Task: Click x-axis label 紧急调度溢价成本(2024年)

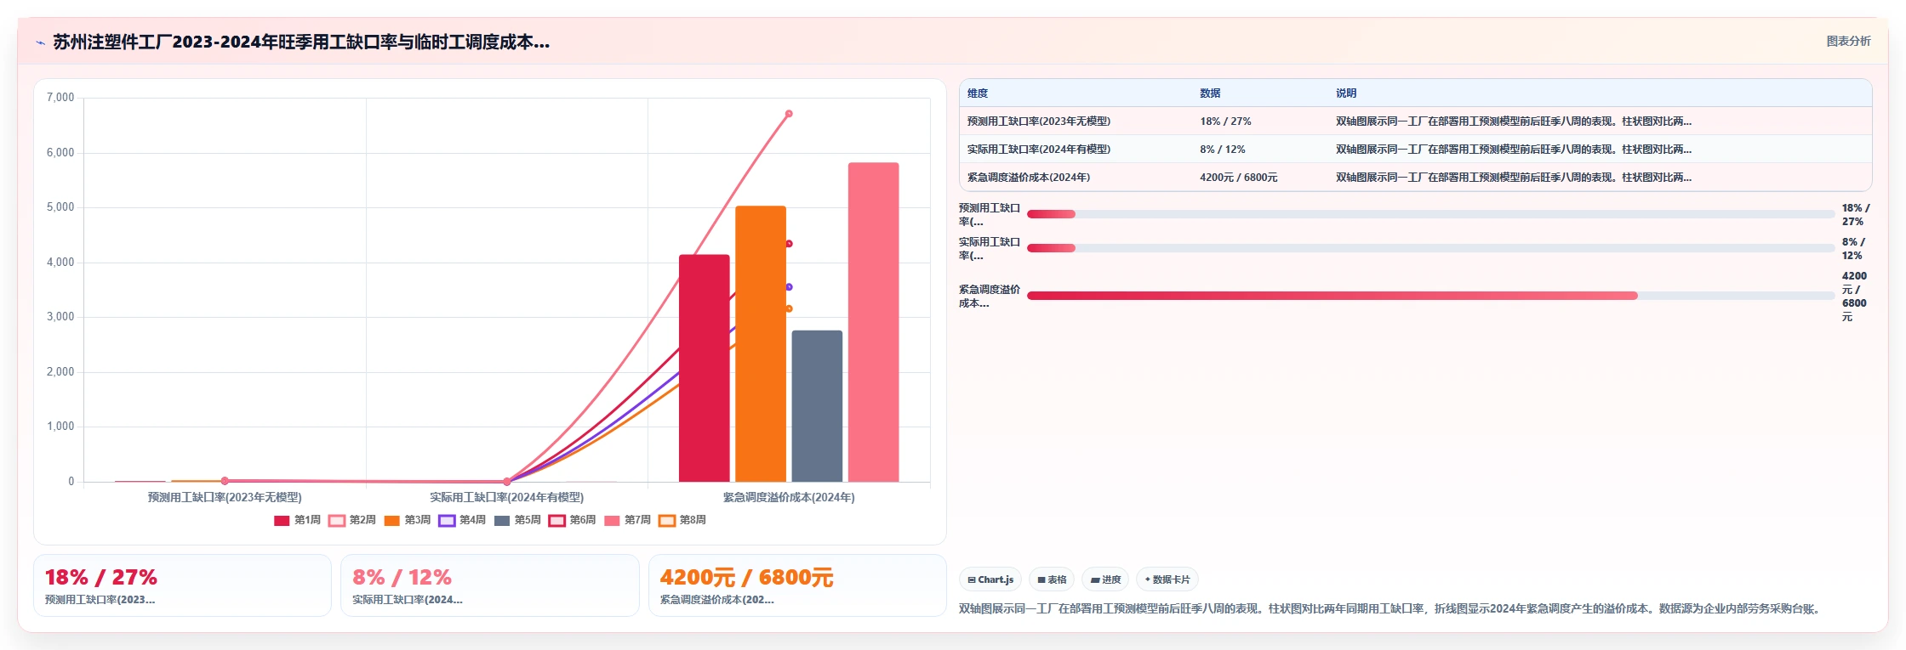Action: (x=789, y=497)
